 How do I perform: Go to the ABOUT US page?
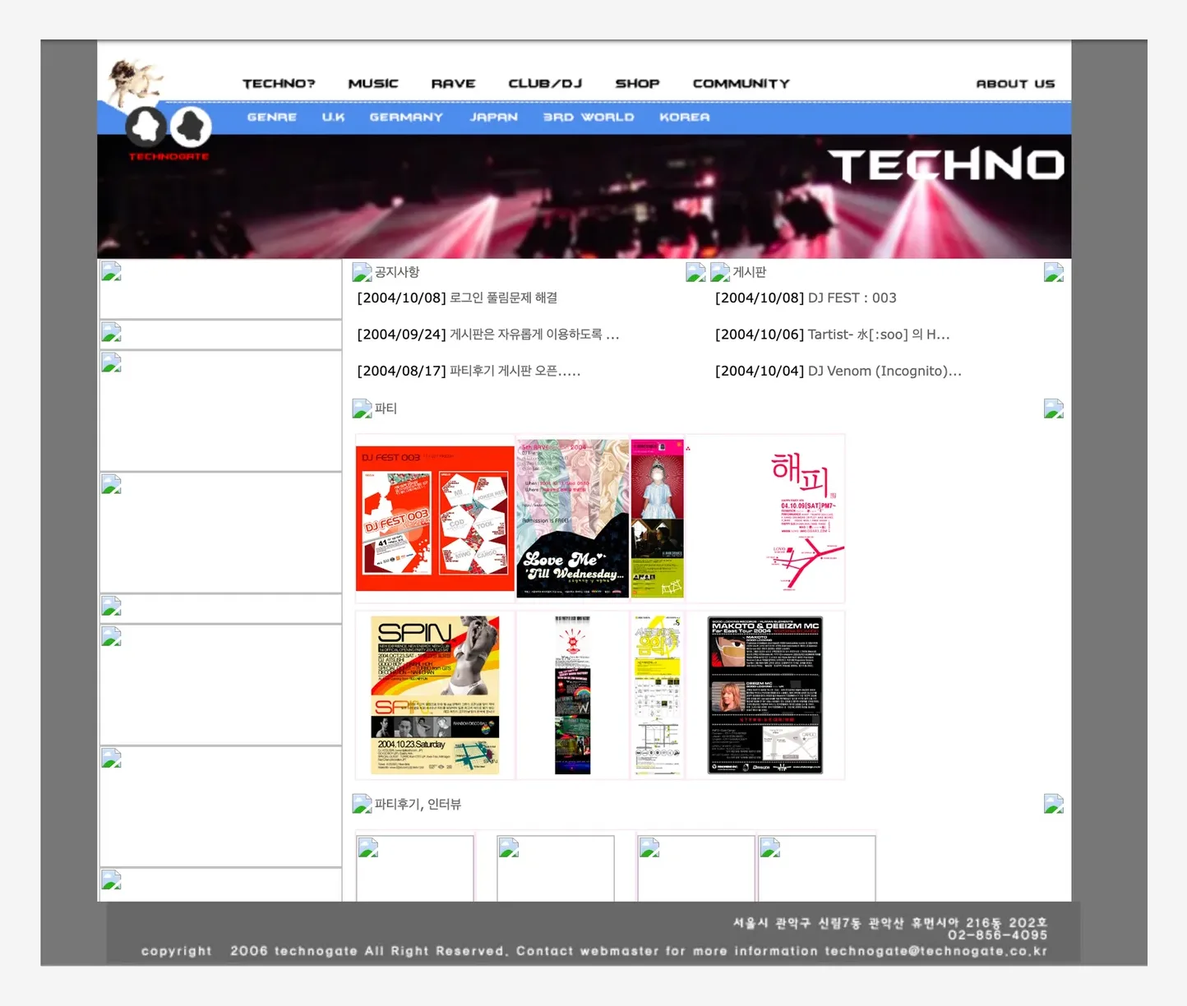point(1015,84)
